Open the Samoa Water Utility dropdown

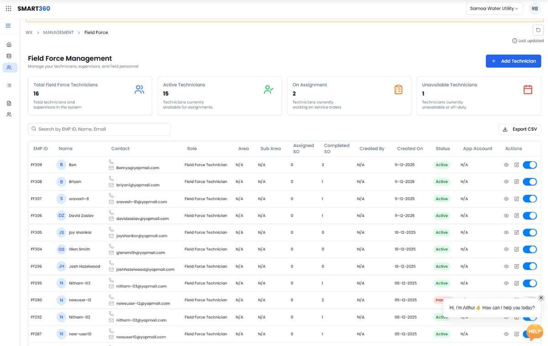[494, 8]
